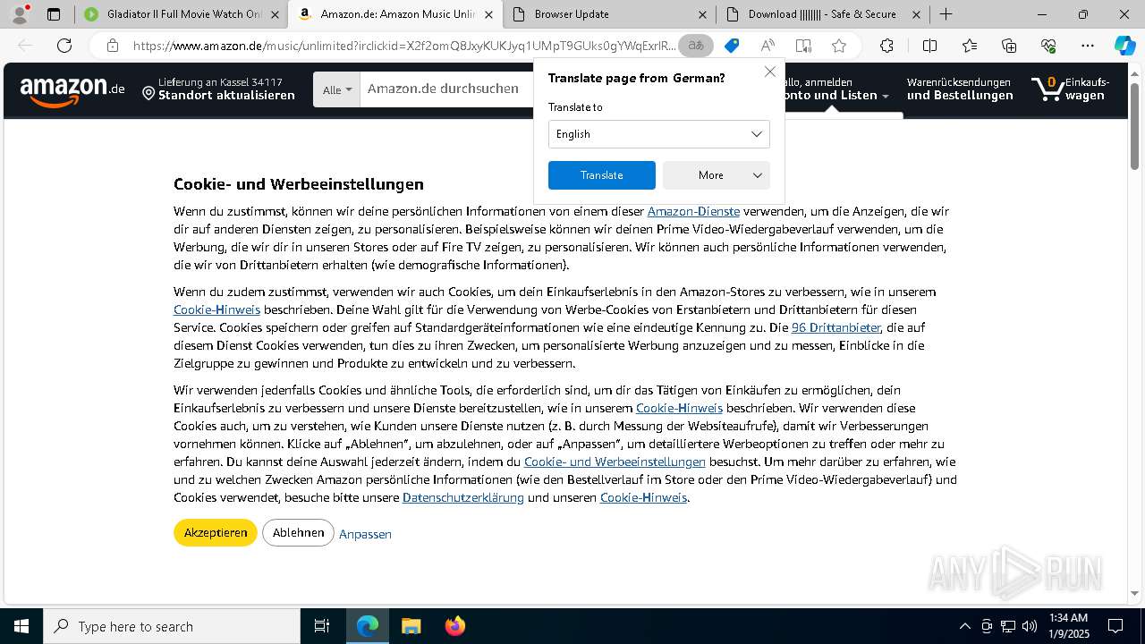Click the page vertical scrollbar thumb
Screen dimensions: 1145x644
point(1134,125)
